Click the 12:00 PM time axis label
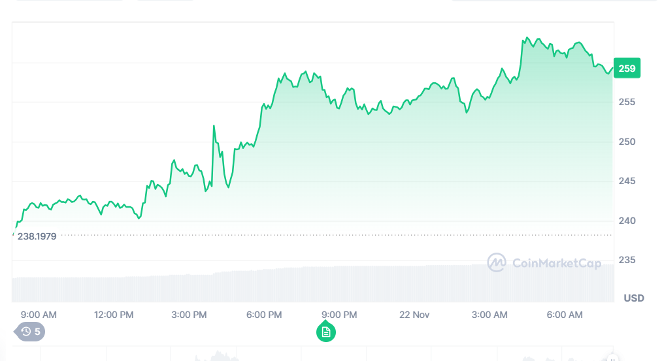The height and width of the screenshot is (361, 662). tap(114, 315)
